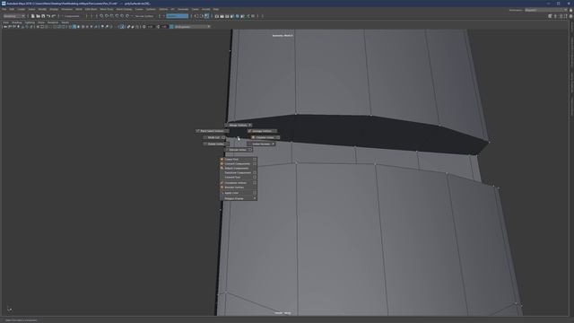The height and width of the screenshot is (323, 574).
Task: Render the current frame icon
Action: 222,16
